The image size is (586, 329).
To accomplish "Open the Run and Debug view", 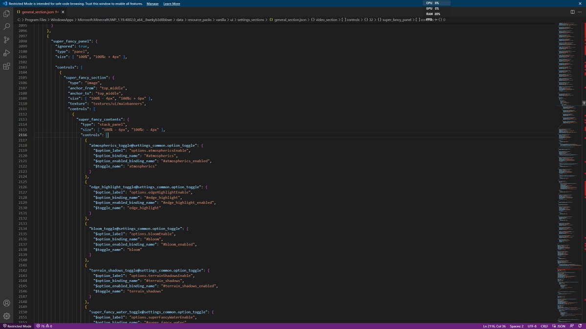I will click(7, 53).
